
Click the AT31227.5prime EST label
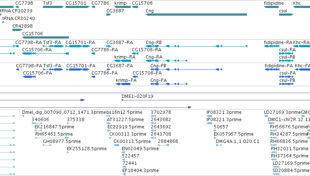(x=125, y=120)
